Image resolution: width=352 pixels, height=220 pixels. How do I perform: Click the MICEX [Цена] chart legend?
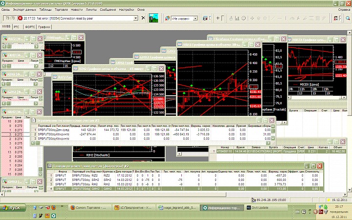(309, 85)
